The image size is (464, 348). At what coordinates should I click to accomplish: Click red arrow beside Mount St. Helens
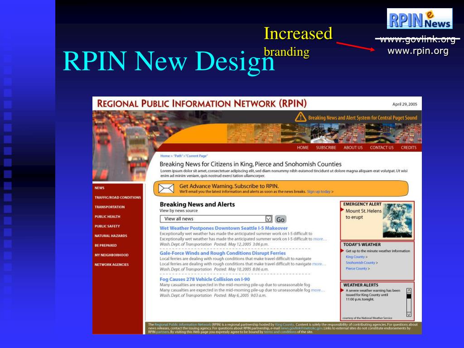point(342,210)
